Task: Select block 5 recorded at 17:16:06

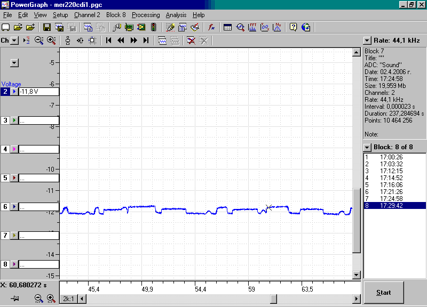Action: tap(394, 185)
